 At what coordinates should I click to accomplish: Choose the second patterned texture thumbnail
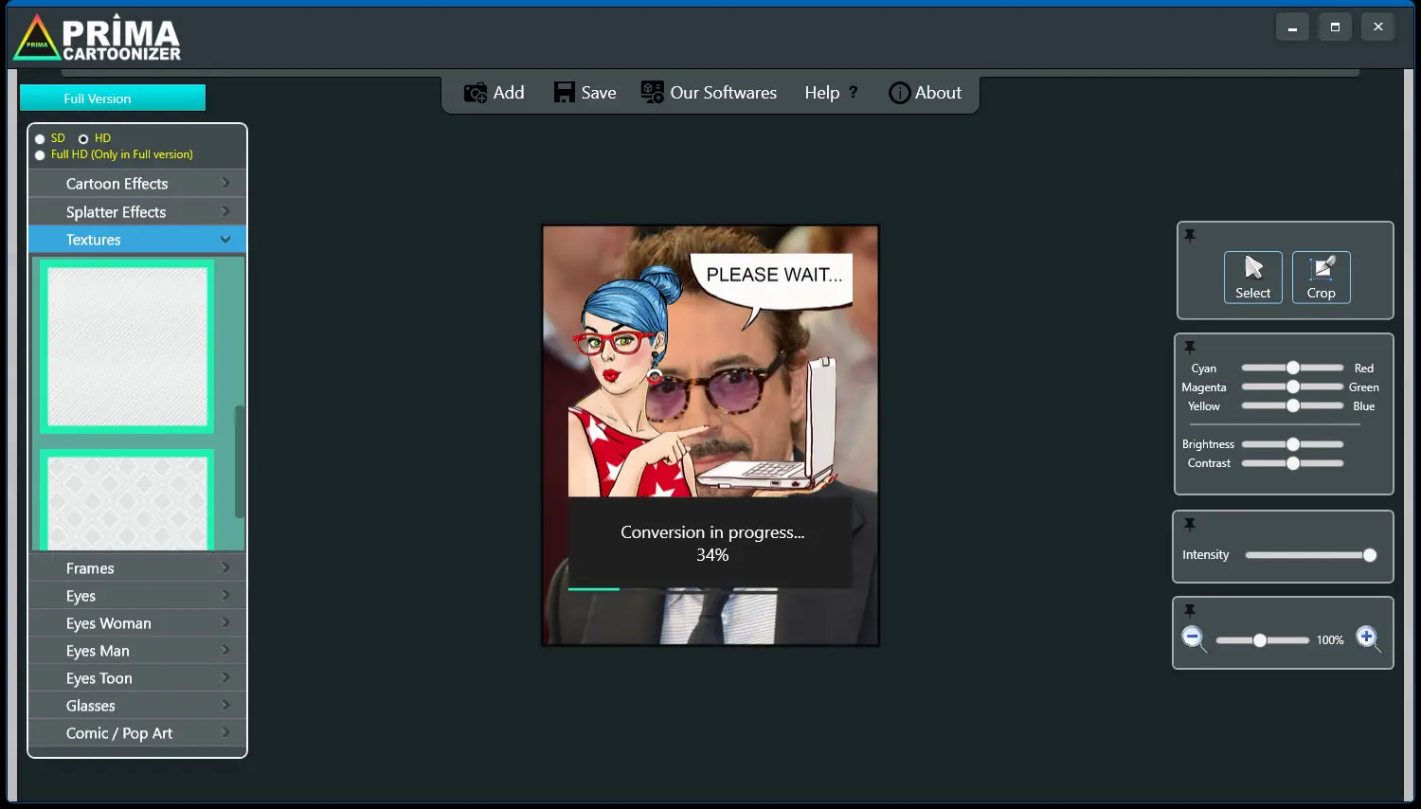click(127, 500)
